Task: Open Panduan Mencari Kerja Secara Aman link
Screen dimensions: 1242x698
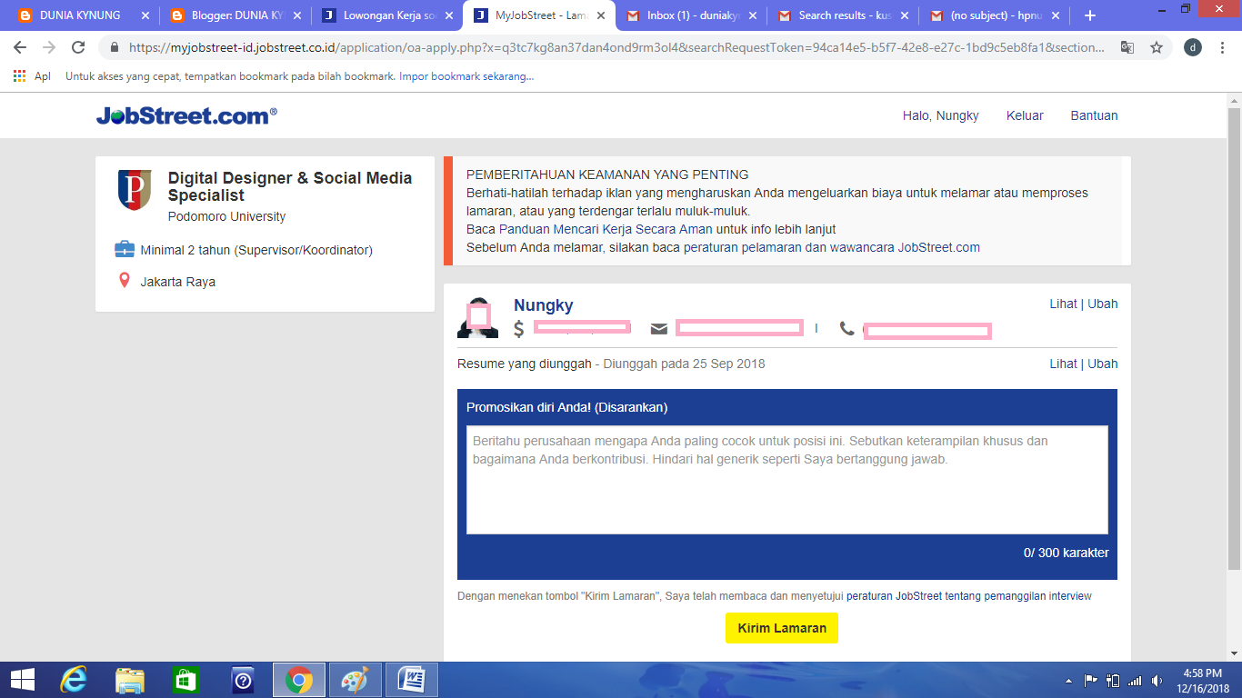Action: [606, 229]
